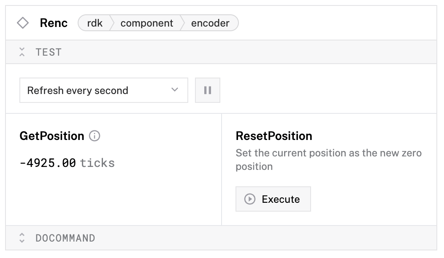This screenshot has width=444, height=258.
Task: Open the Refresh every second dropdown
Action: (103, 90)
